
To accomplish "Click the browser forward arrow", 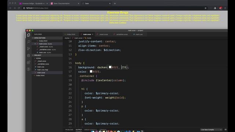I will click(15, 8).
